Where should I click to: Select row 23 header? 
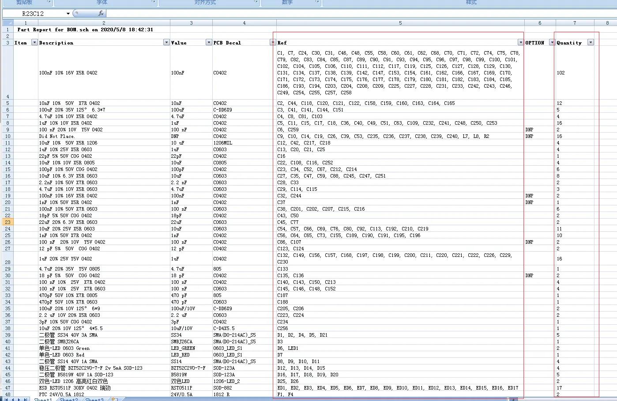coord(8,222)
